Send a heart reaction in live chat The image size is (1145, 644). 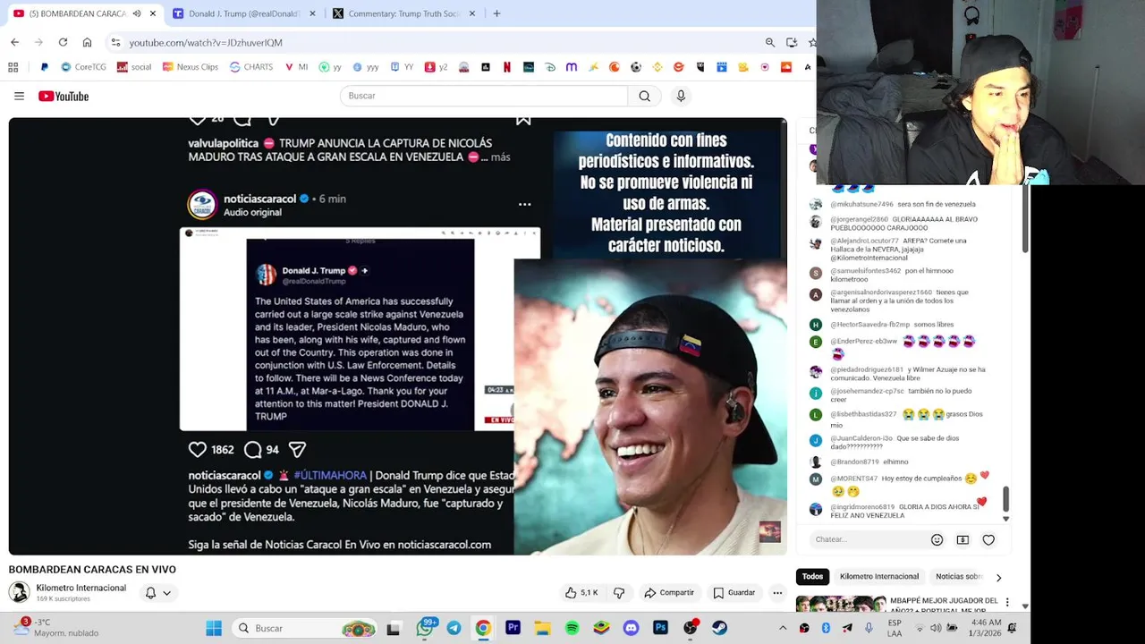click(988, 539)
